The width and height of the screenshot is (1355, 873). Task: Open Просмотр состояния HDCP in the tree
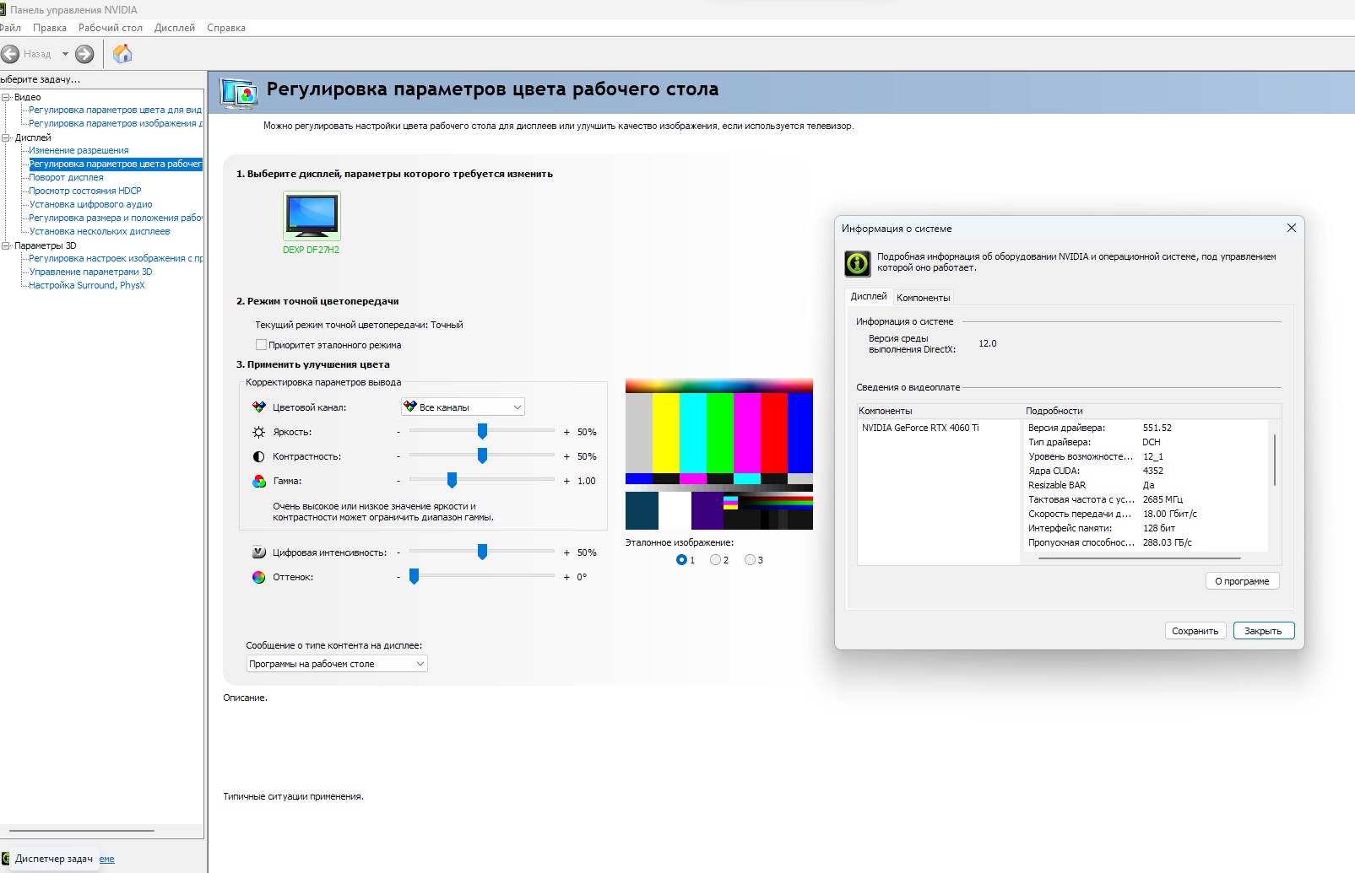(85, 191)
